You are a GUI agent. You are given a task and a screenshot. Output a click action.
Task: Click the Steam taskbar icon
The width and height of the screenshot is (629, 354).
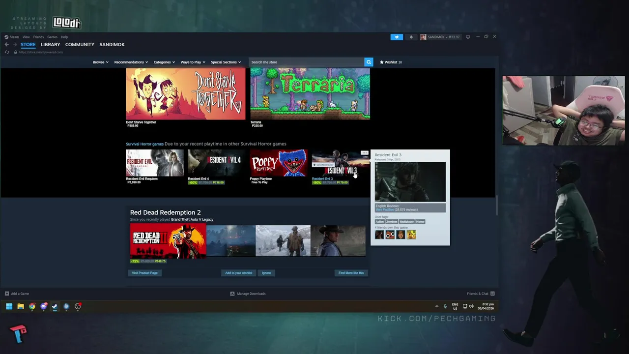(55, 306)
